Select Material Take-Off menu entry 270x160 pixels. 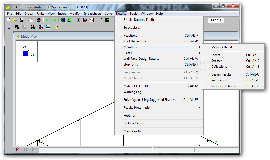point(159,86)
